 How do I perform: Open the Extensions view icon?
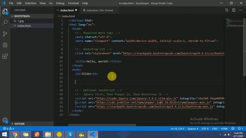5,56
